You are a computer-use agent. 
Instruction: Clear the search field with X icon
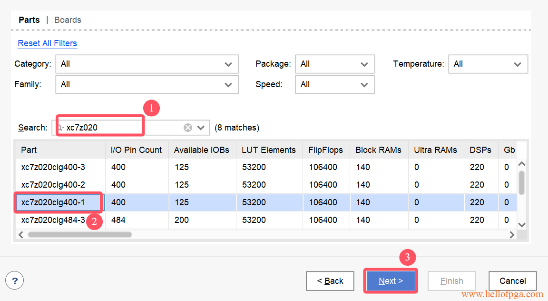[188, 128]
